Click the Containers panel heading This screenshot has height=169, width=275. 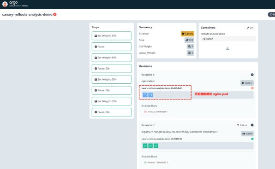click(x=208, y=28)
